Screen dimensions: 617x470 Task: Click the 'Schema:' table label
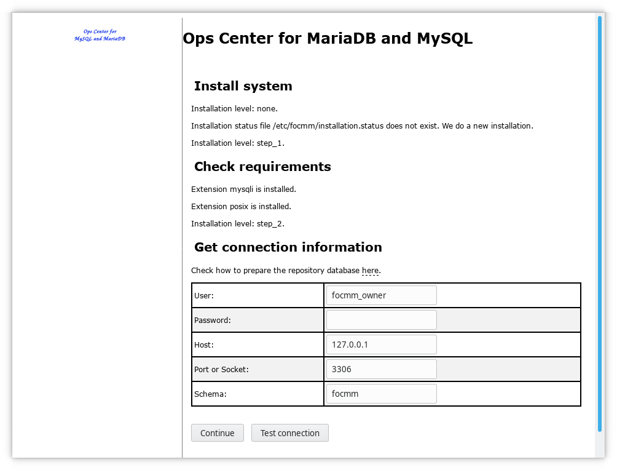(x=210, y=394)
